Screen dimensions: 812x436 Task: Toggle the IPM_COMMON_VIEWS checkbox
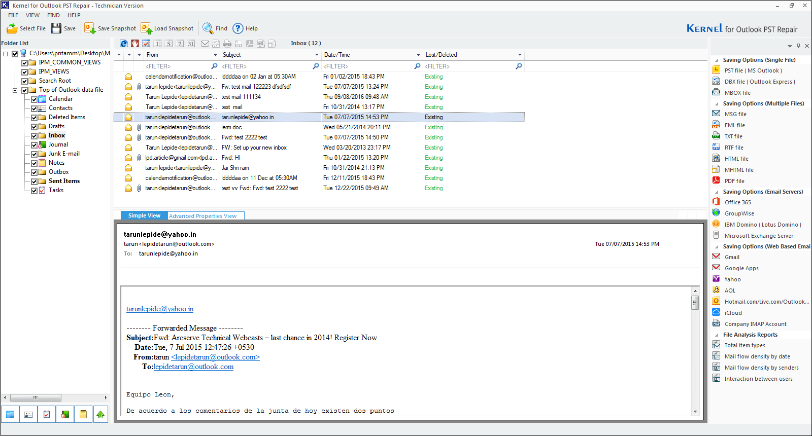(24, 63)
